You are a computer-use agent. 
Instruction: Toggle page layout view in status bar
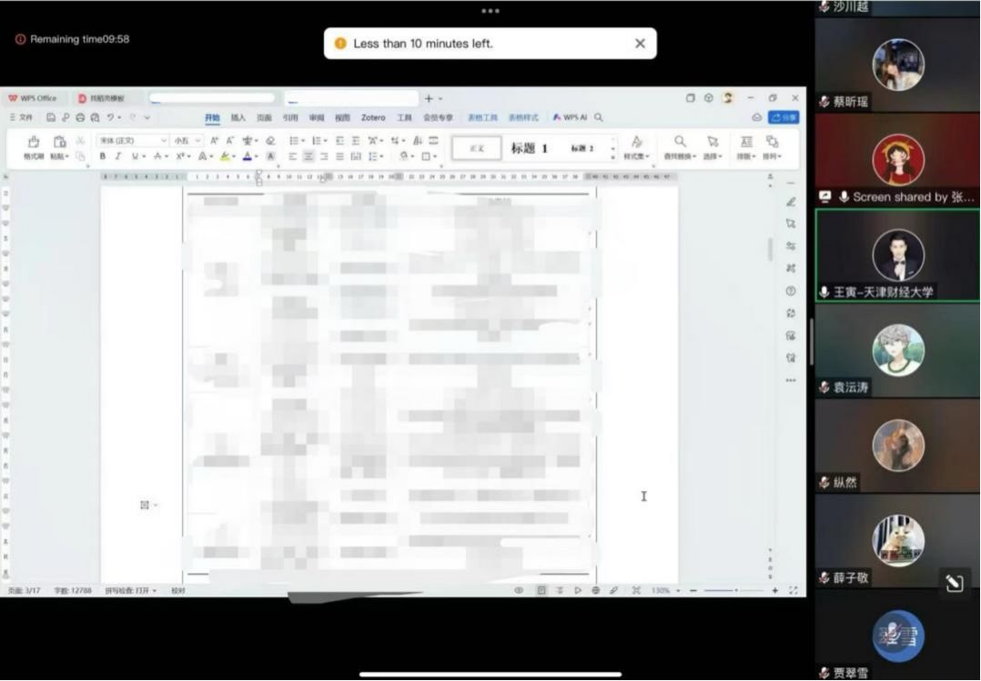point(541,591)
